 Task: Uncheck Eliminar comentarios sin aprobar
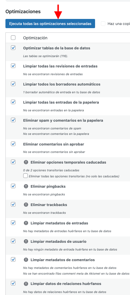[x=13, y=144]
